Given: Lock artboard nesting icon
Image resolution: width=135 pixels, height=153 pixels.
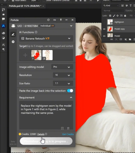Looking at the screenshot, I should (x=121, y=16).
